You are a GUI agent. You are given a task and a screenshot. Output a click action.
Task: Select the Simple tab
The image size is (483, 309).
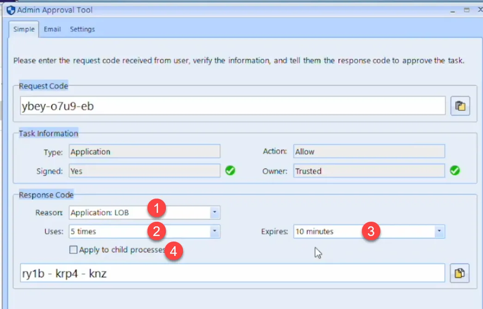(x=23, y=29)
